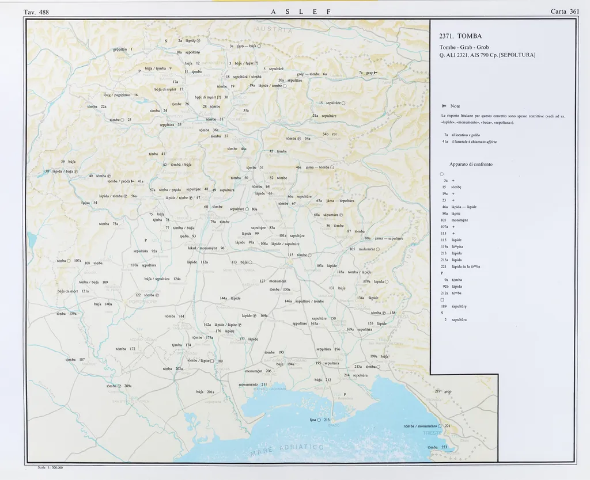Click the note flag at tómba / pròda 41a

click(x=133, y=181)
